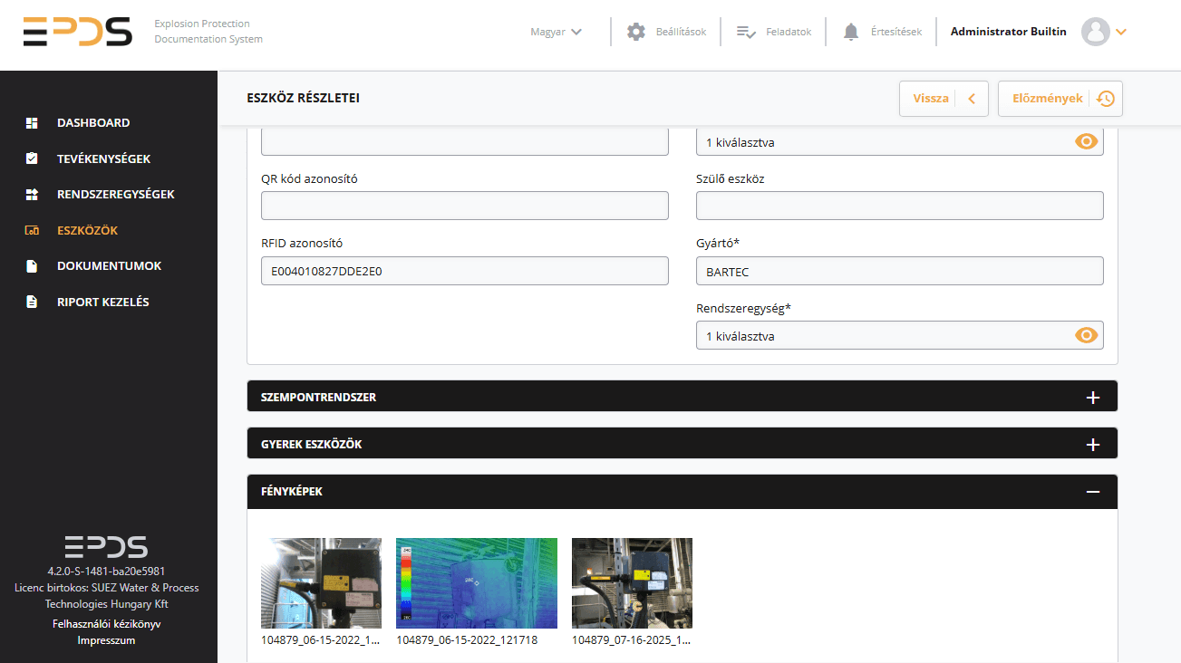Open Beállítások via the gear icon
The image size is (1181, 663).
(x=636, y=32)
